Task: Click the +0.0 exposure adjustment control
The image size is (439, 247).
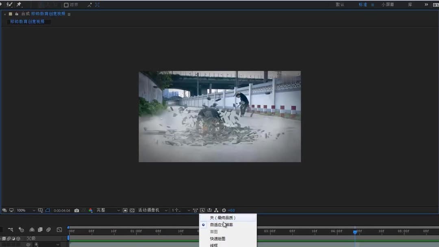Action: coord(231,210)
